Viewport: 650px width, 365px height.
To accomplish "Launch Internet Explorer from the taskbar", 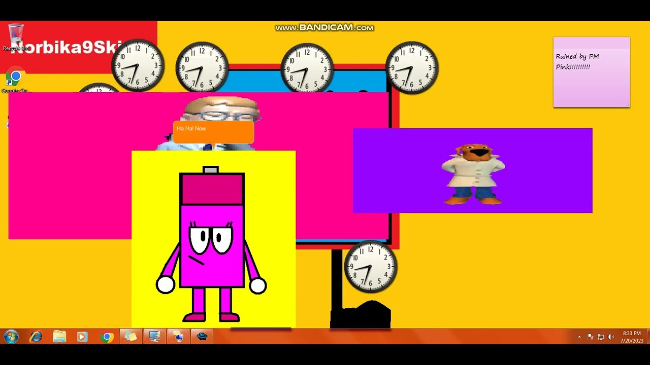I will (x=35, y=337).
